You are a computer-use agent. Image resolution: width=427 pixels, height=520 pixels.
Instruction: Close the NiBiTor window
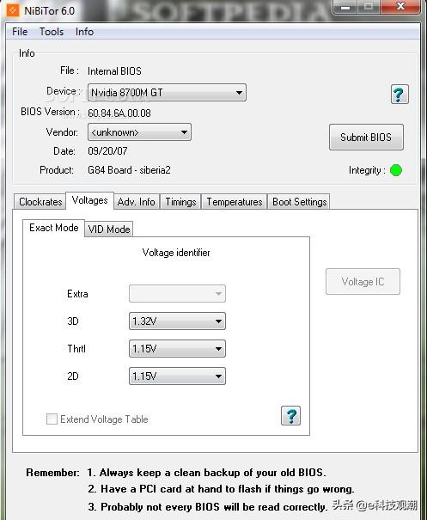[x=400, y=7]
